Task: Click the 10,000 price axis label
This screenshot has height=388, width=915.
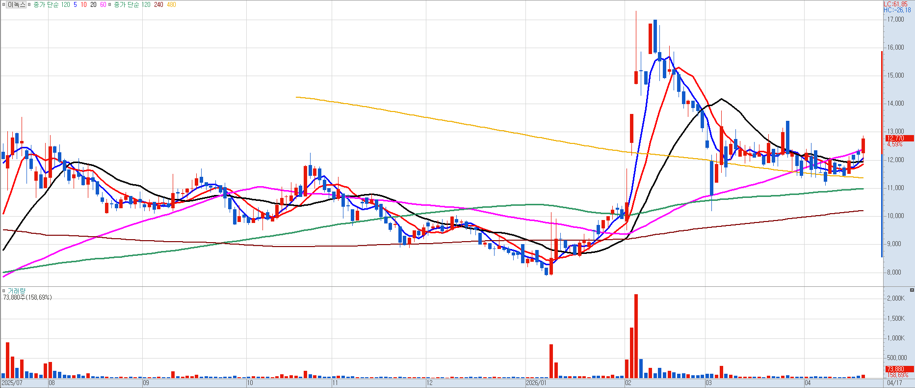Action: point(896,216)
